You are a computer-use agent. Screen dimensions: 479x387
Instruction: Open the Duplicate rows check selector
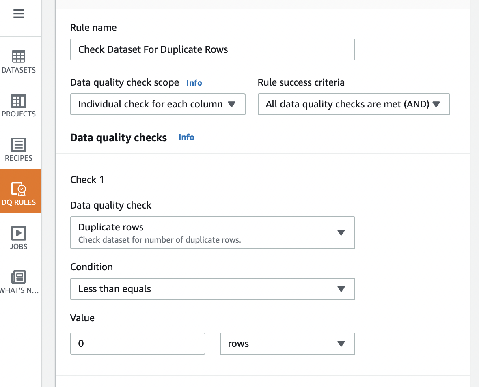[x=203, y=232]
